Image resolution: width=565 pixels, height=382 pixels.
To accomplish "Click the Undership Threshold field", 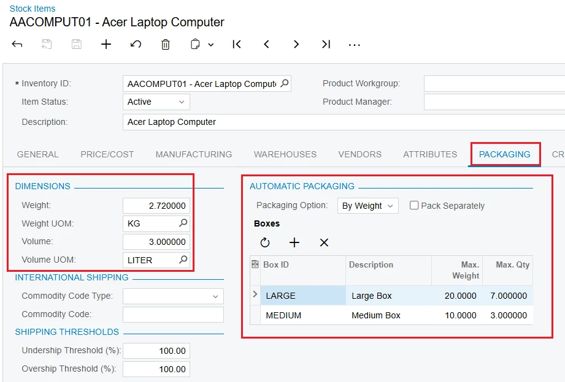I will tap(156, 351).
